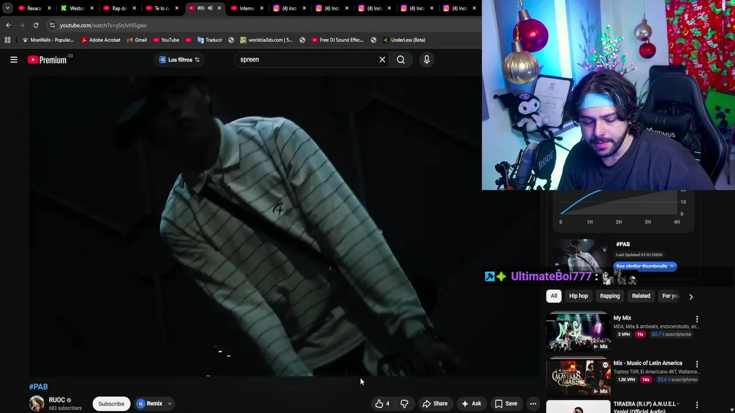Viewport: 735px width, 413px height.
Task: Open options for the TIRAERA video
Action: 697,405
